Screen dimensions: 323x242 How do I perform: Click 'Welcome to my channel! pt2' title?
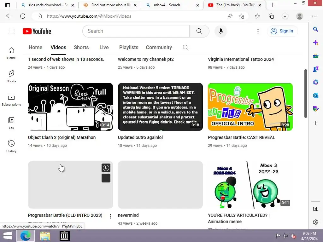(146, 59)
